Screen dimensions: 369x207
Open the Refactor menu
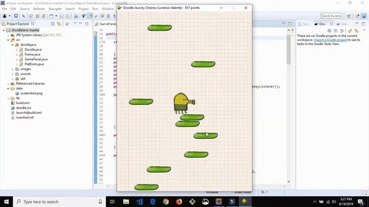(x=39, y=9)
